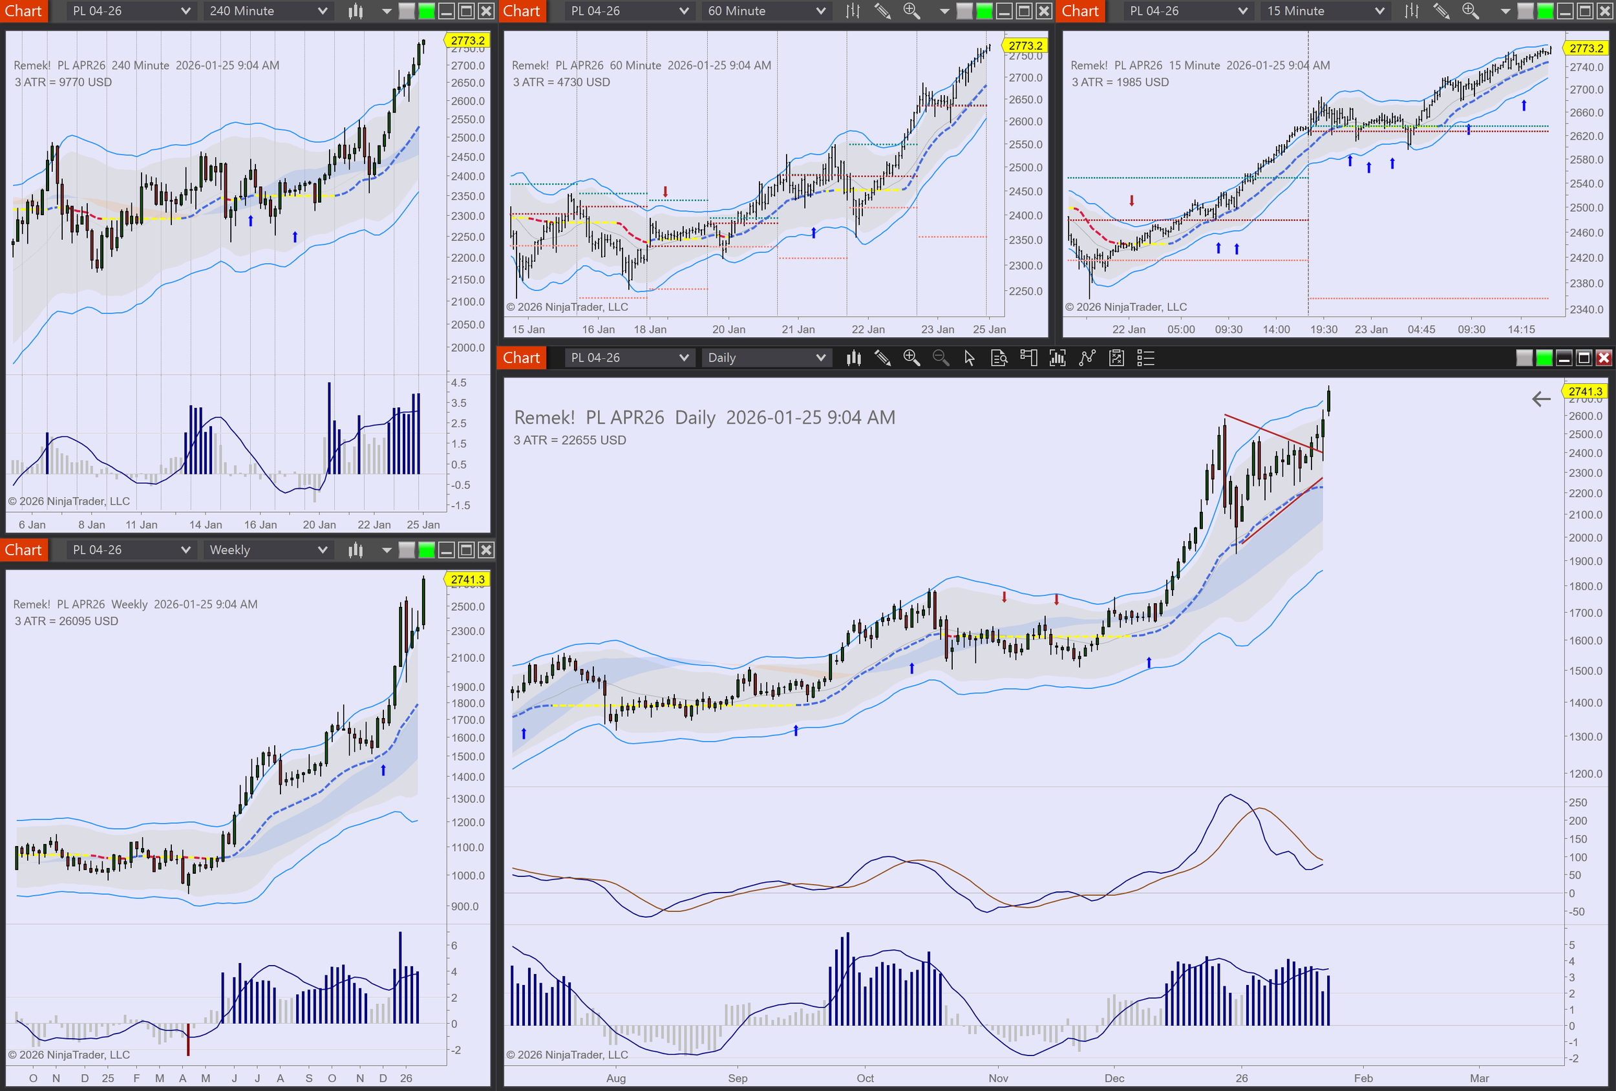Toggle Chart Trader panel icon on Daily chart

pos(1028,358)
